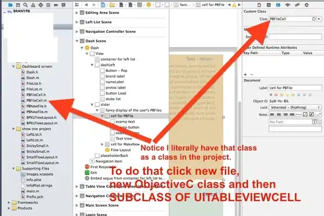Open the Symbol navigator icon
Viewport: 324px width, 216px height.
18,5
